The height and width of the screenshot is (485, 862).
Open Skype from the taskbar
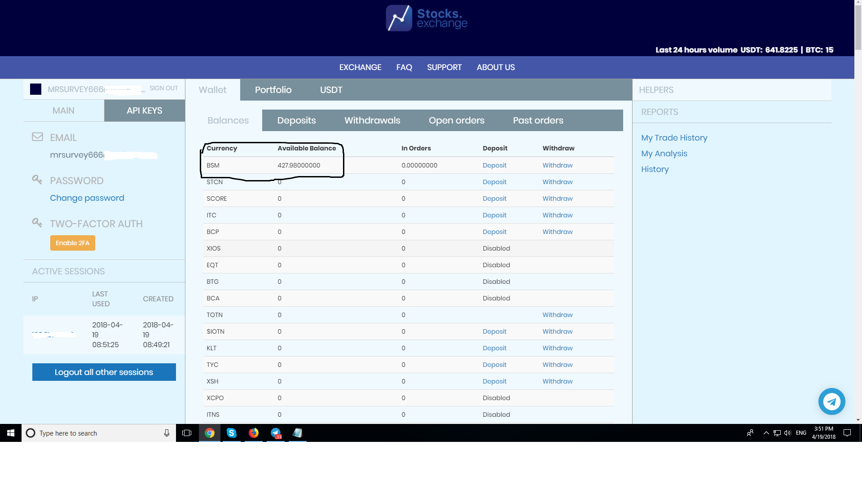click(232, 433)
